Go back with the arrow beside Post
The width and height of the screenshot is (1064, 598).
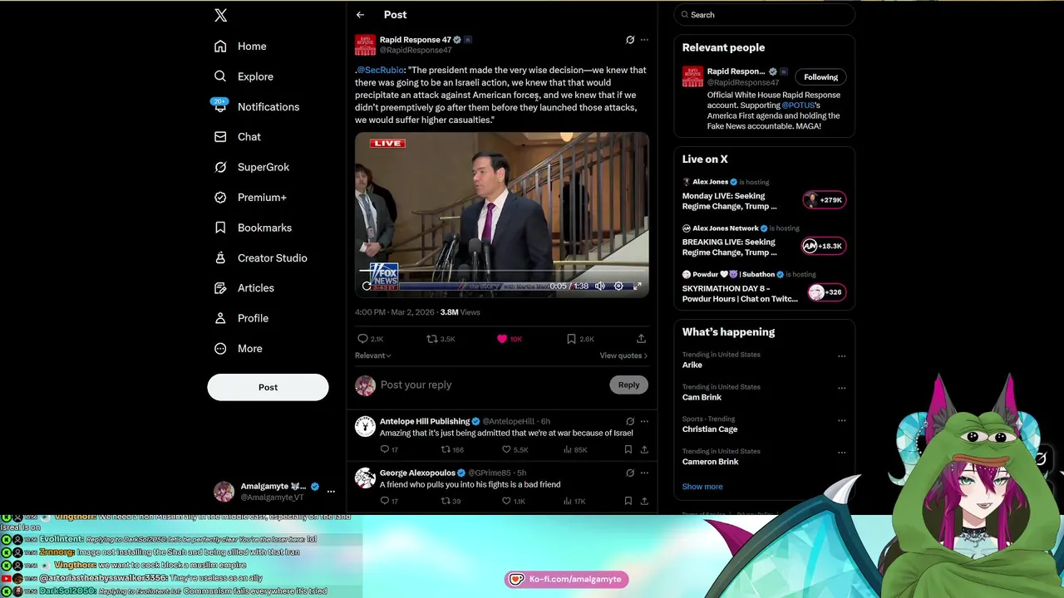coord(360,15)
